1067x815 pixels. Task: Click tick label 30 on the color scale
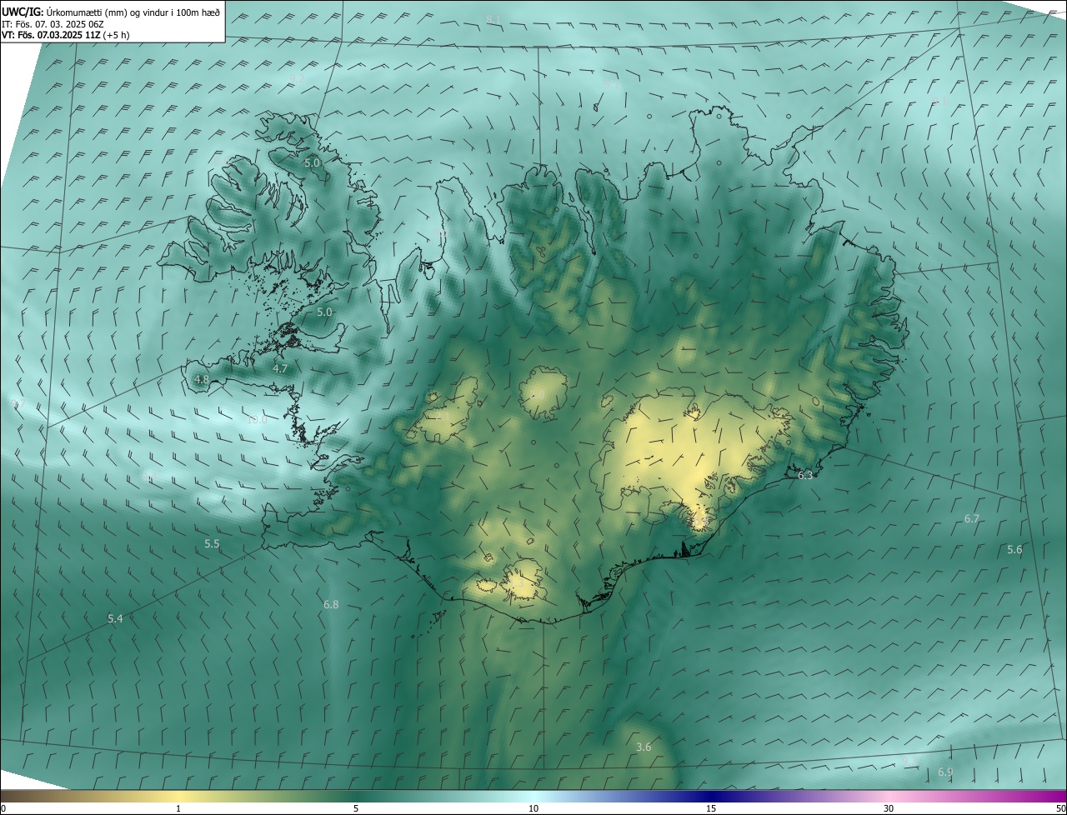tap(889, 808)
